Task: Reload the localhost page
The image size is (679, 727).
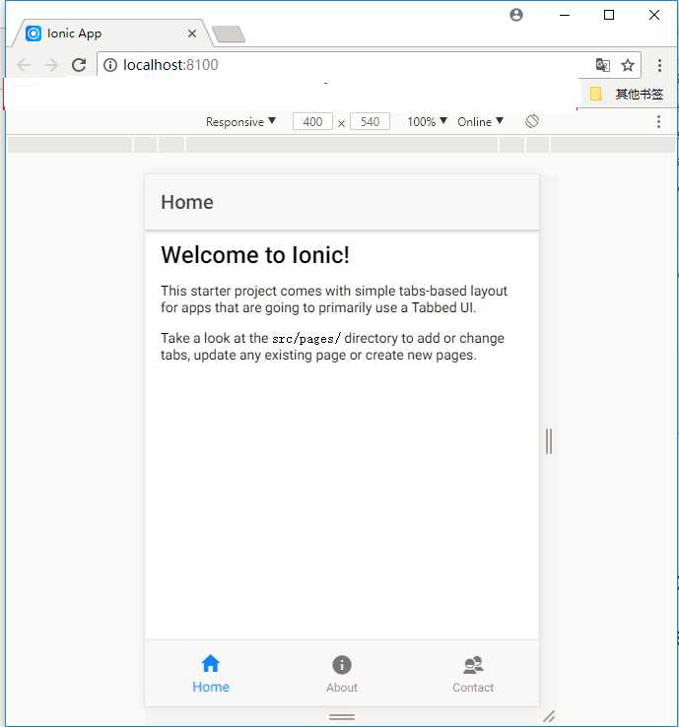Action: [79, 65]
